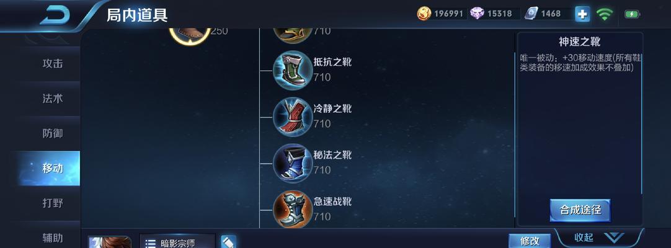Select the 秘法之靴 boot icon

point(293,163)
